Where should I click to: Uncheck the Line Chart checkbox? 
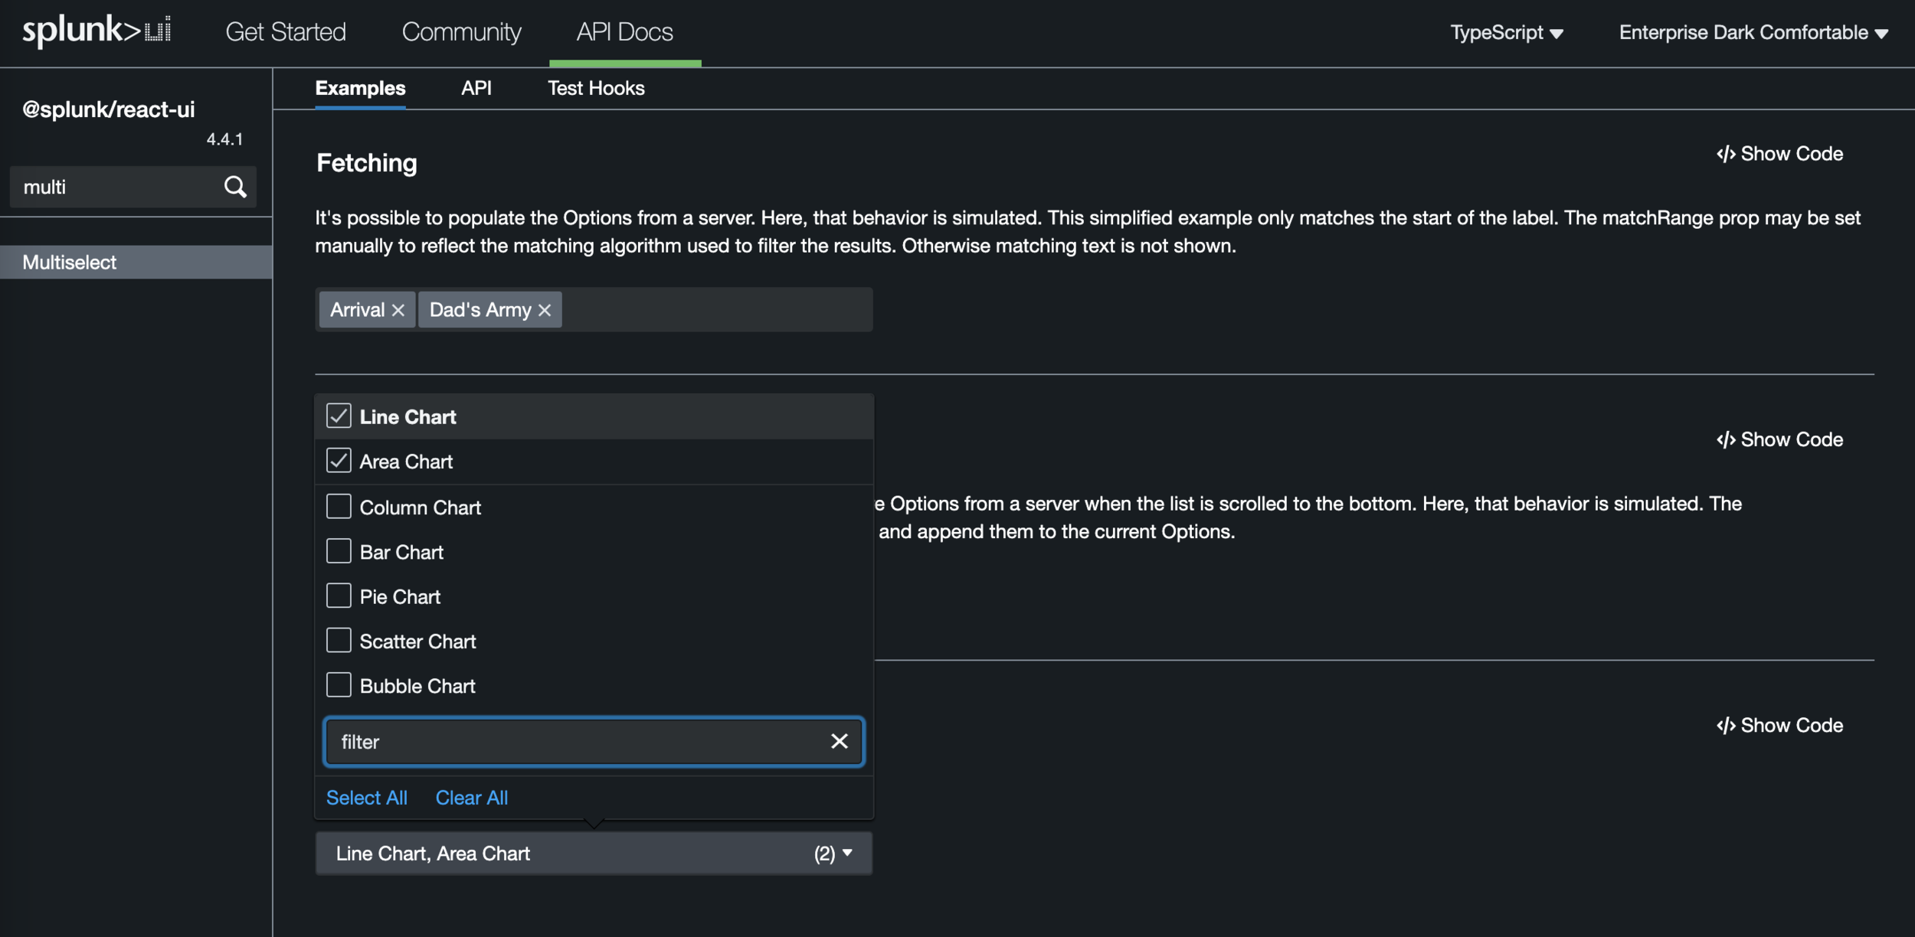pos(339,416)
